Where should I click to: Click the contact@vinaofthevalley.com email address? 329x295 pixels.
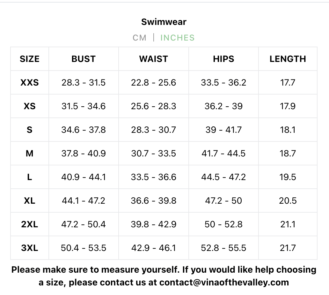tap(224, 283)
